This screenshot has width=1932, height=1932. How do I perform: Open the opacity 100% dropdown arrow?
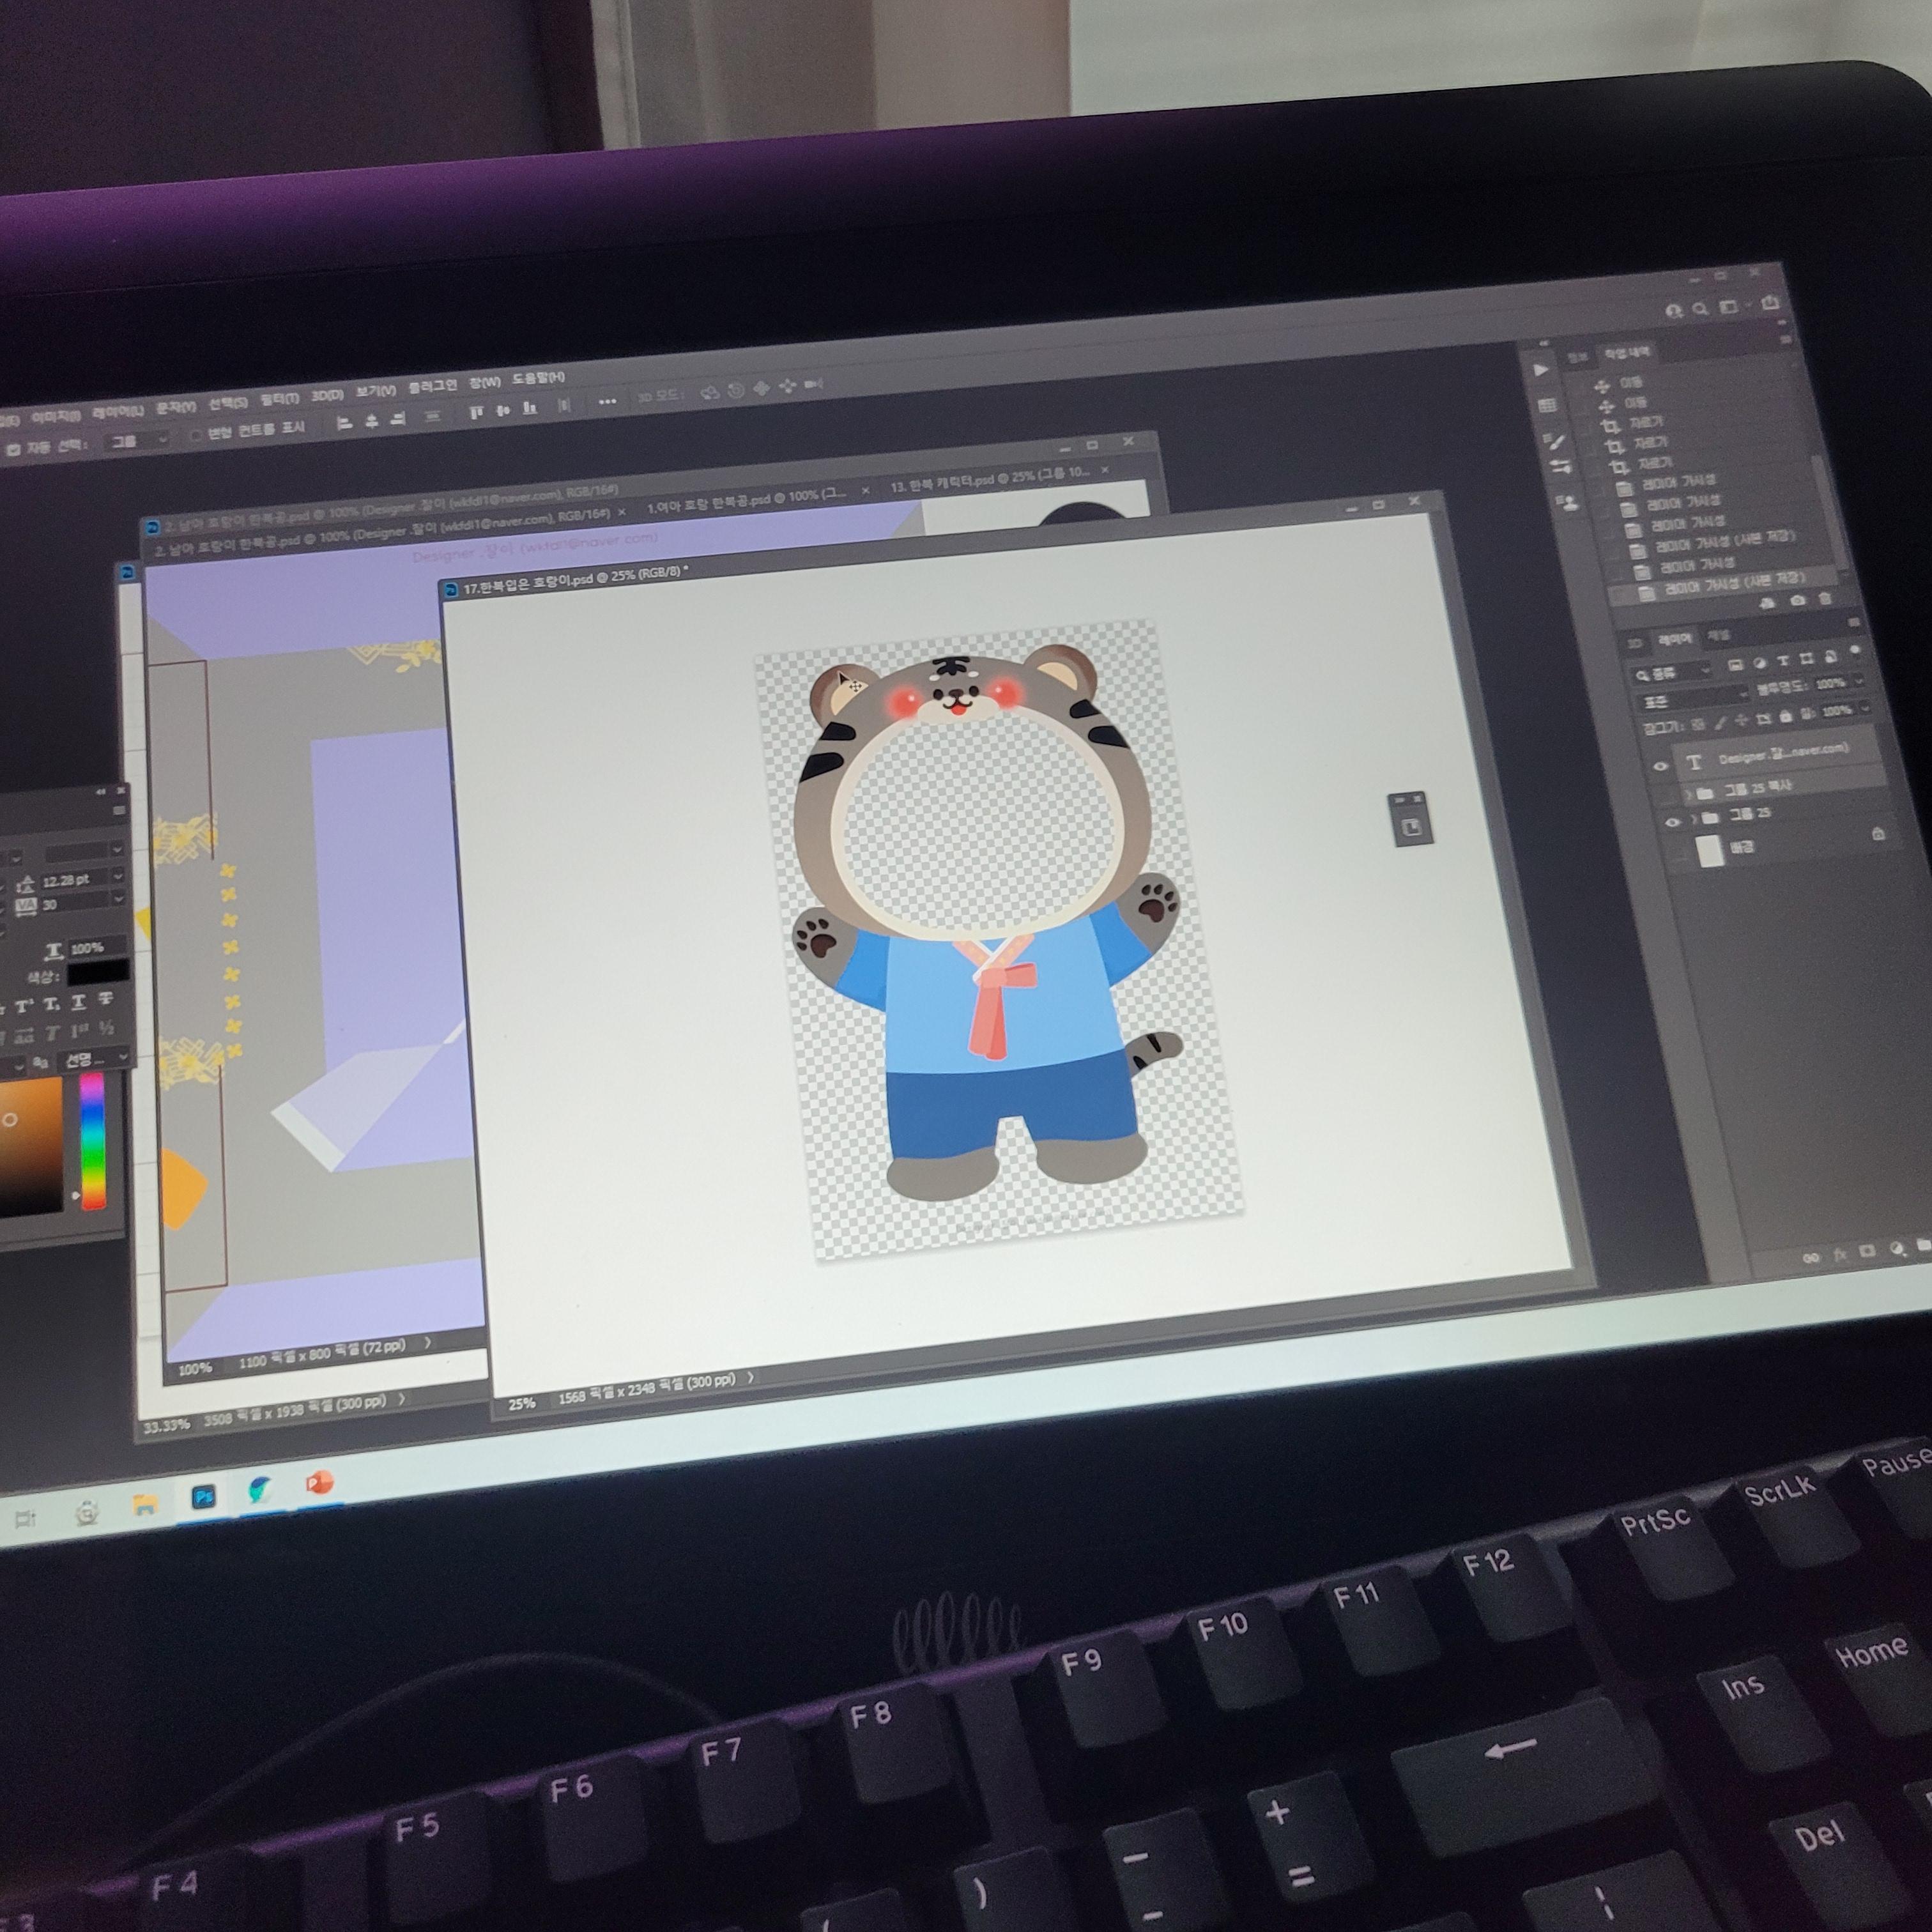pyautogui.click(x=1859, y=682)
